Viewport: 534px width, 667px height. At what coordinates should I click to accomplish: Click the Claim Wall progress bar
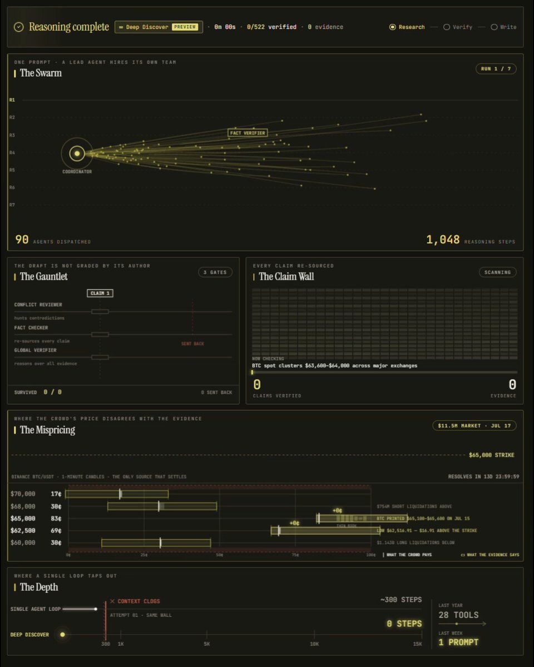[385, 372]
